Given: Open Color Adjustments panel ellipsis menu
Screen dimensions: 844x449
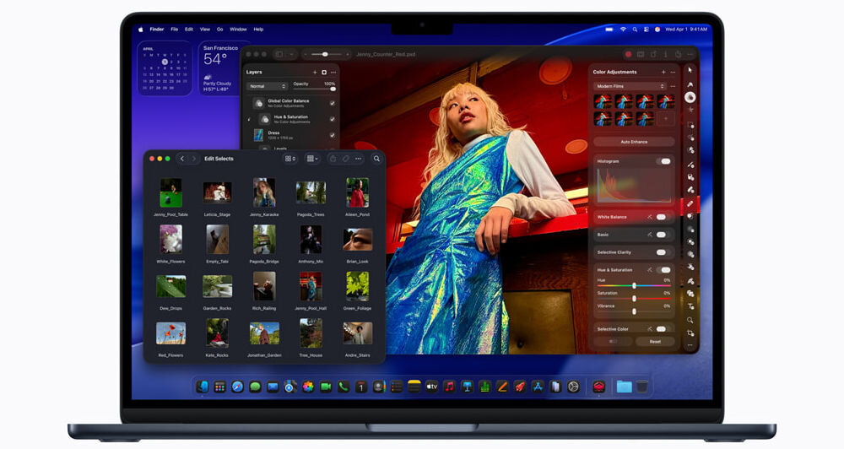Looking at the screenshot, I should pos(673,72).
